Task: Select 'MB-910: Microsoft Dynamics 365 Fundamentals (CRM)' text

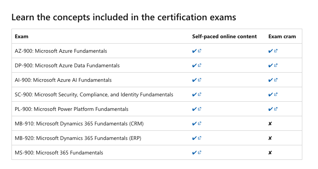Action: coord(79,123)
